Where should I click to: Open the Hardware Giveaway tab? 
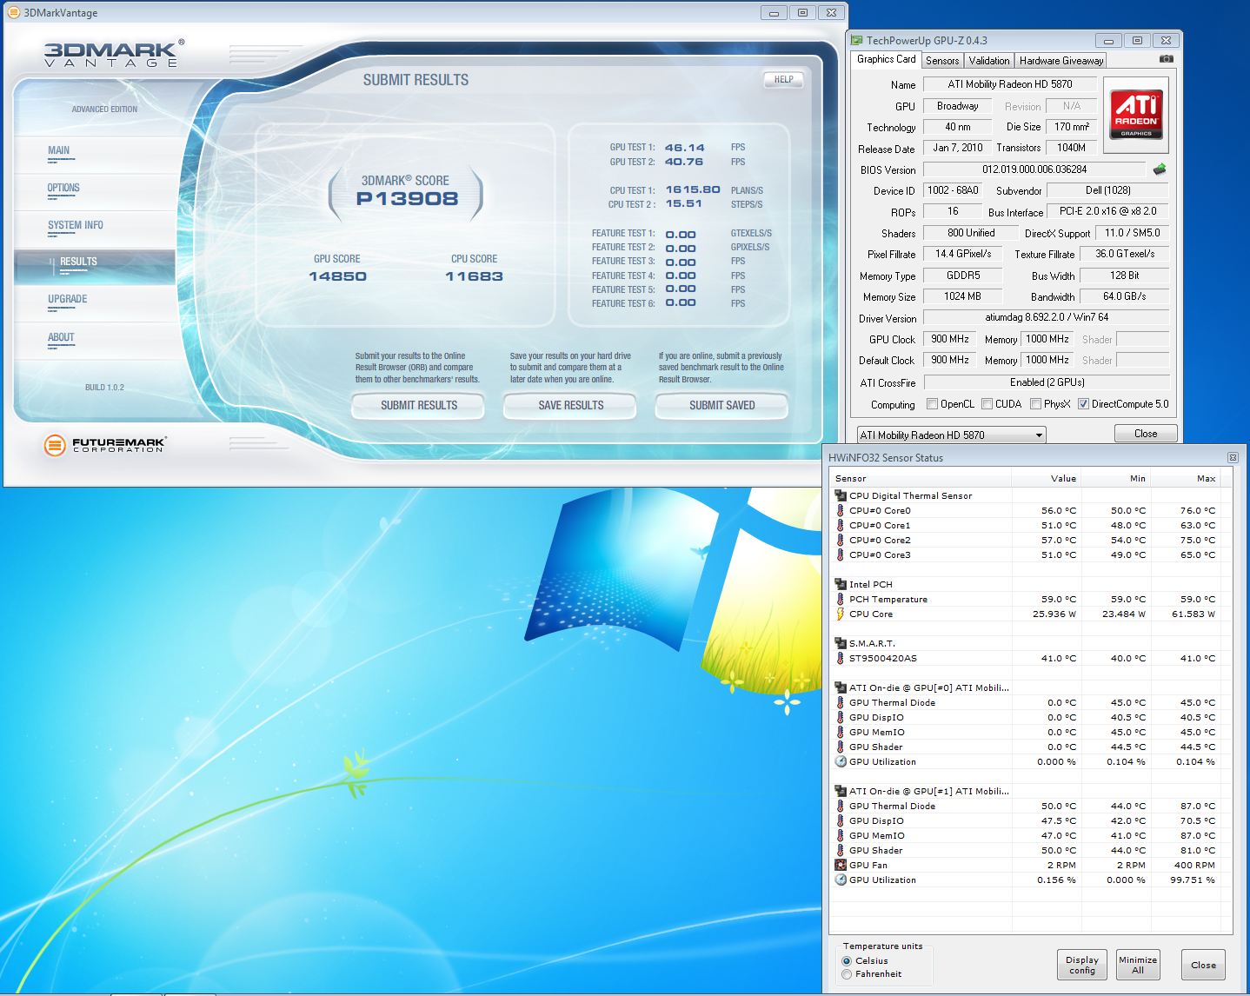coord(1061,60)
